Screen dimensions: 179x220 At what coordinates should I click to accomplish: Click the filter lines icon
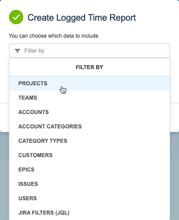click(x=17, y=51)
